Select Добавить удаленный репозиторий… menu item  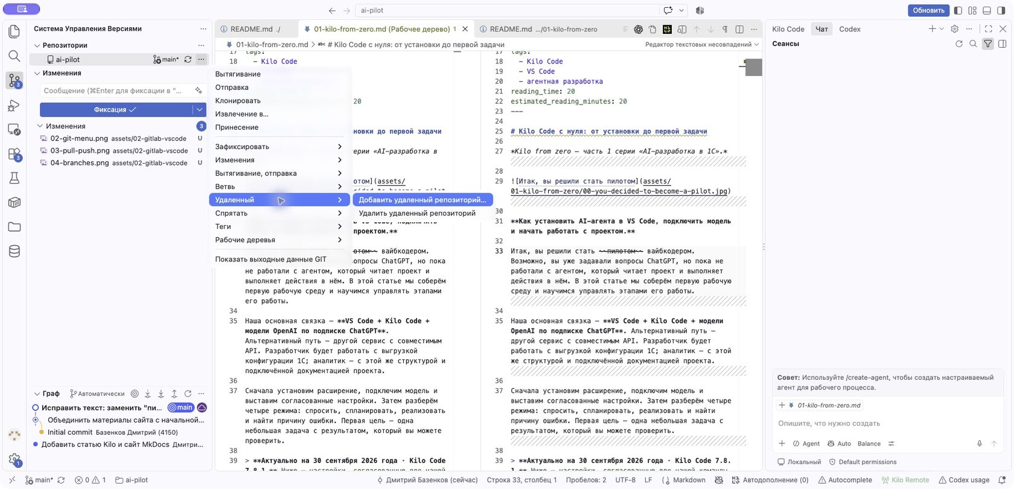[x=422, y=200]
